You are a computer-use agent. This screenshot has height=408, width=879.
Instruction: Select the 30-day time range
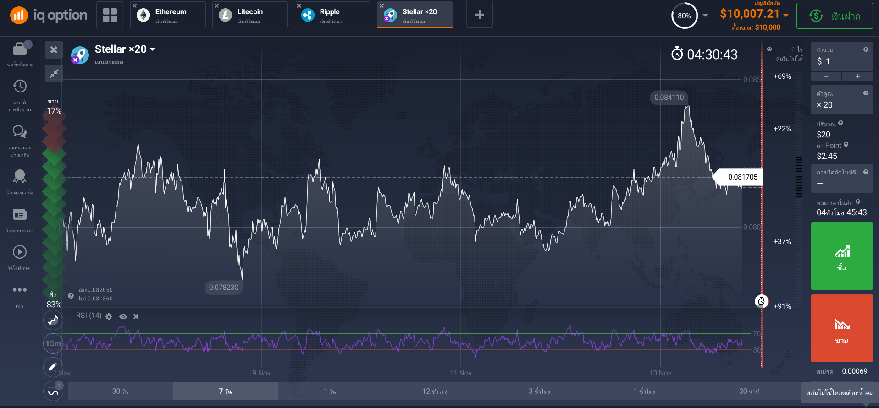(x=120, y=391)
